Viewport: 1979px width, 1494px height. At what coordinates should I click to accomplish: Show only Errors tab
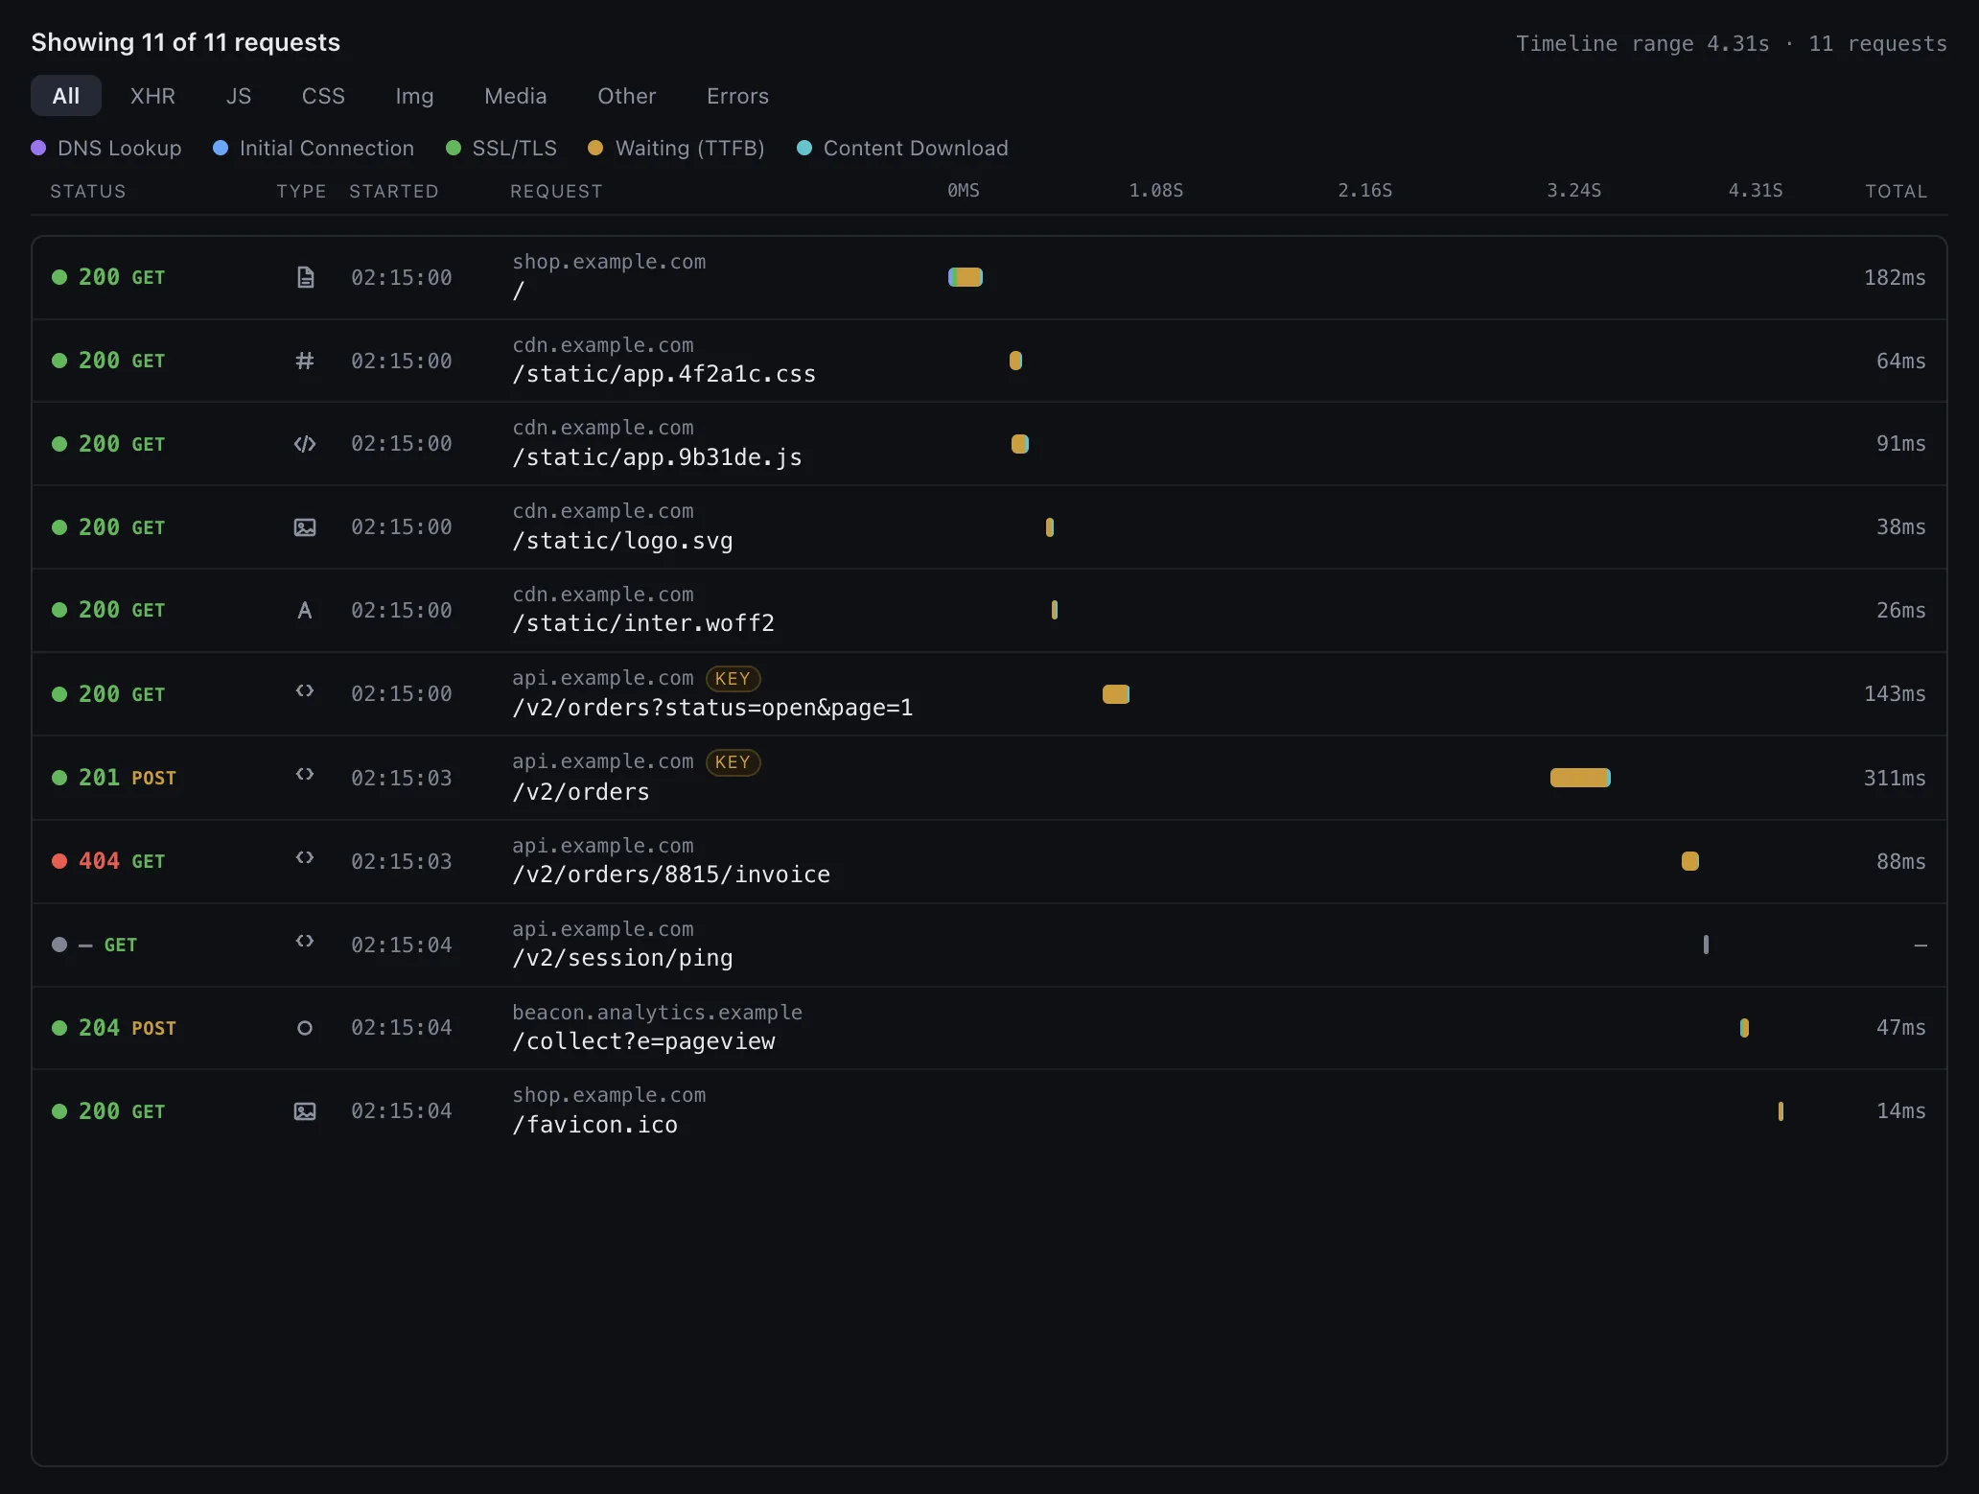click(x=737, y=96)
